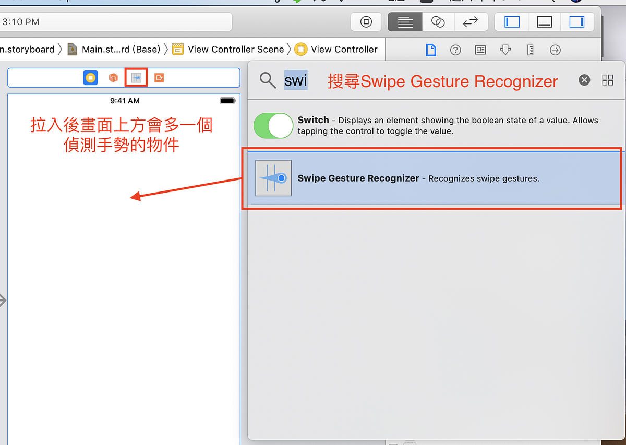Viewport: 626px width, 445px height.
Task: Hide the Utilities inspector panel
Action: (578, 21)
